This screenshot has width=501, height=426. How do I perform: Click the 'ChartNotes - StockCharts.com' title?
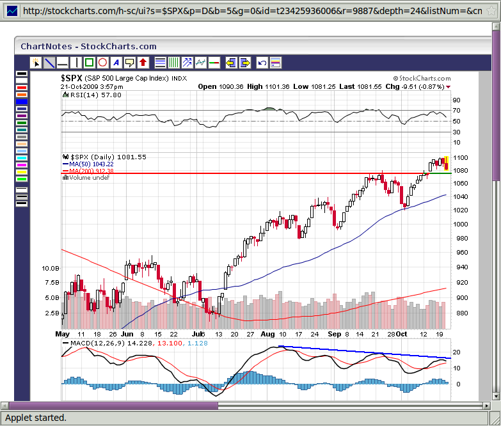pos(88,46)
